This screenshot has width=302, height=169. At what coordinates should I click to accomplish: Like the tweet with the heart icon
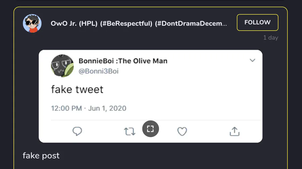pyautogui.click(x=182, y=132)
